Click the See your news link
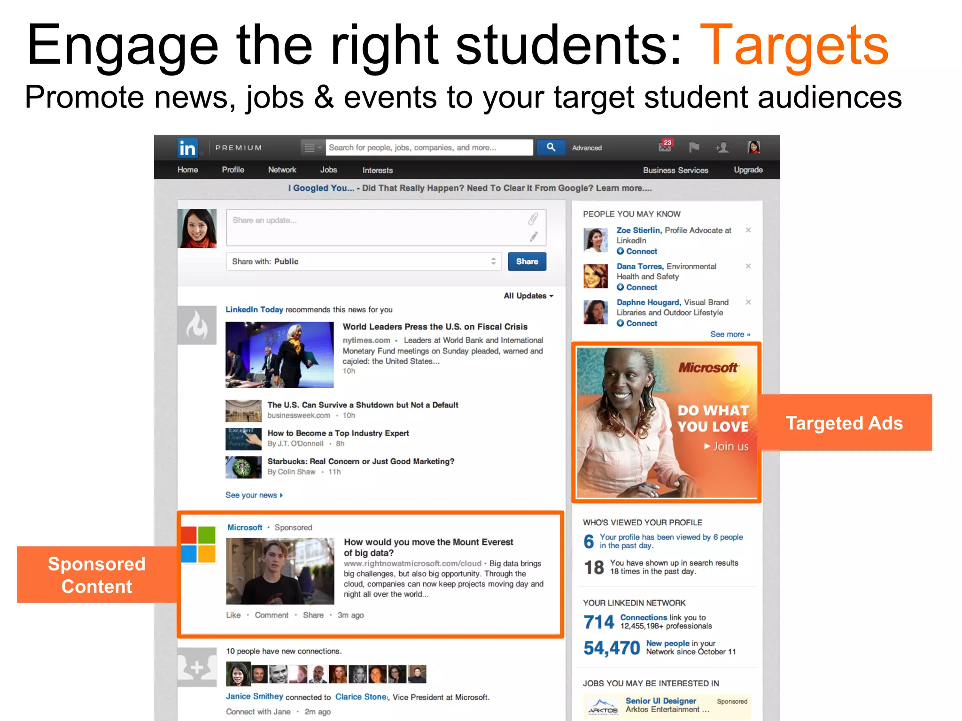The image size is (962, 721). 254,495
